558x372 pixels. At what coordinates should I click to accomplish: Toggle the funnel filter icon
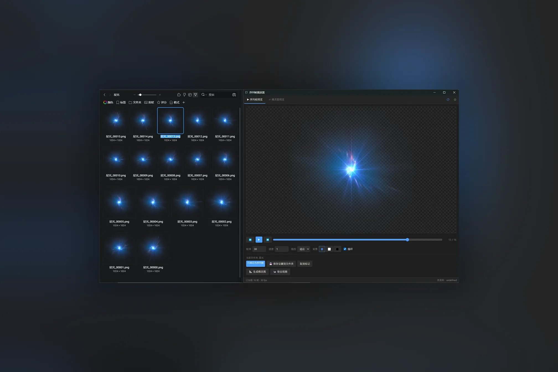coord(195,95)
